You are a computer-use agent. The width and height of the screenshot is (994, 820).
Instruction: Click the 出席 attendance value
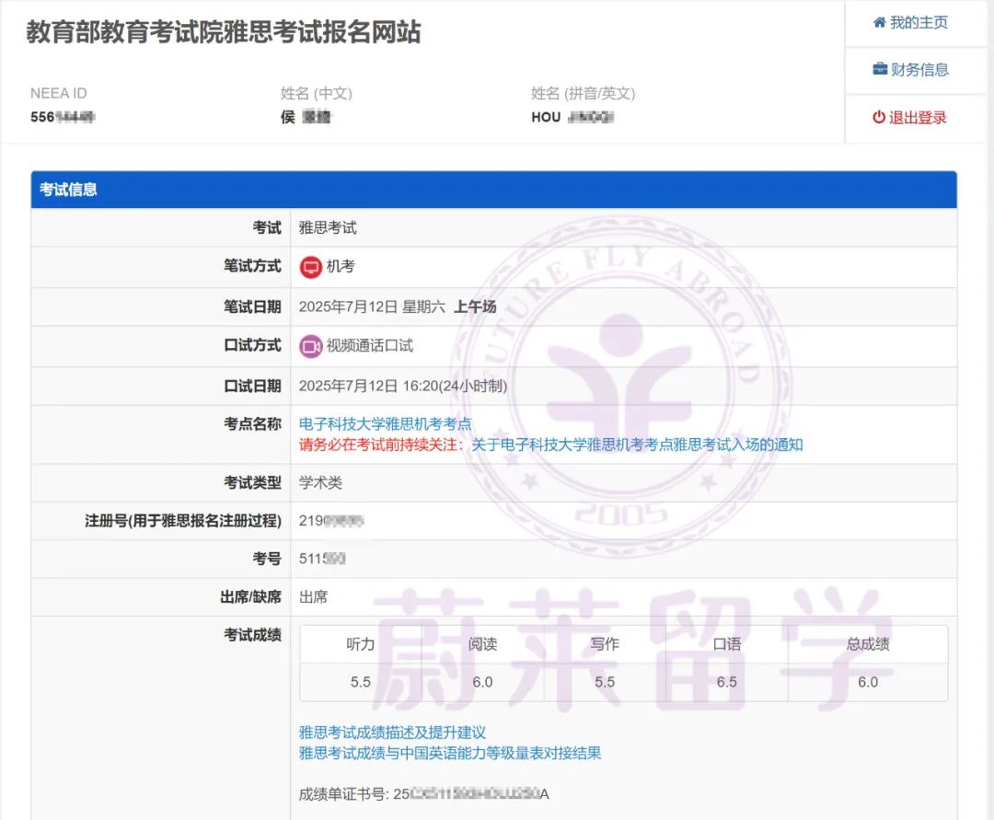point(313,597)
